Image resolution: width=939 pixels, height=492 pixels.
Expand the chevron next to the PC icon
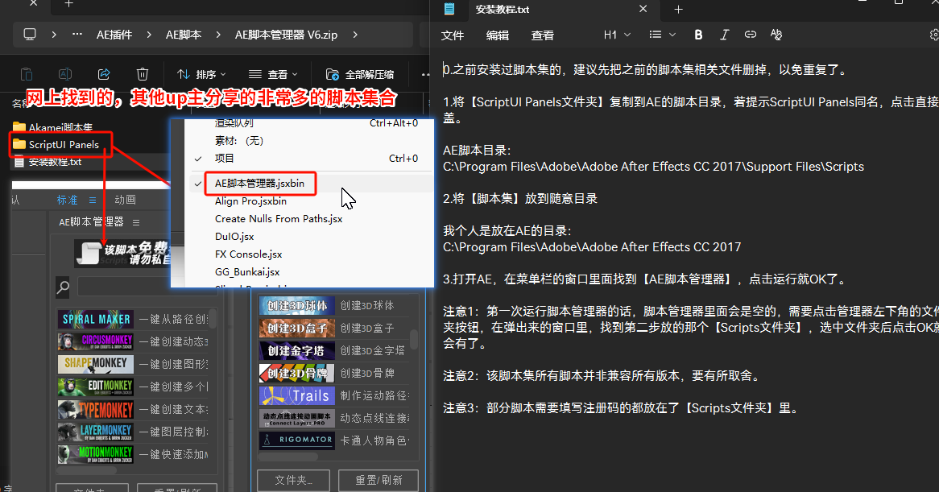(x=54, y=35)
